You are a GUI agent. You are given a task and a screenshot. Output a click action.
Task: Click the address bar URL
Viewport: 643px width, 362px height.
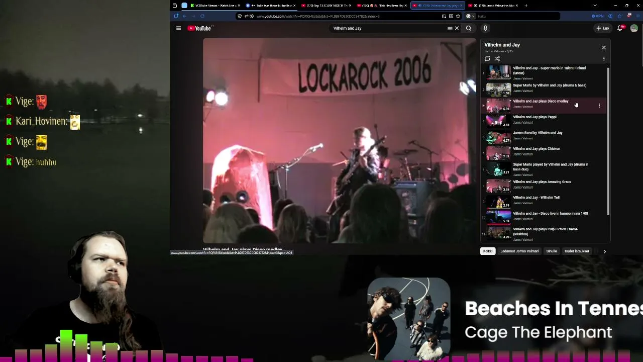tap(318, 16)
